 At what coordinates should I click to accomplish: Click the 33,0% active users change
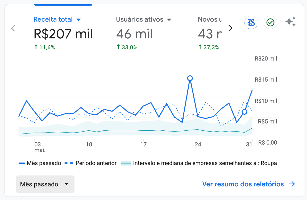coord(127,47)
